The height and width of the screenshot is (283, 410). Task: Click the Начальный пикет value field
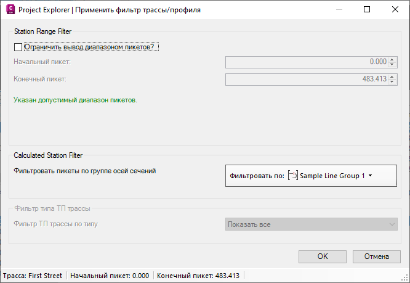coord(307,62)
